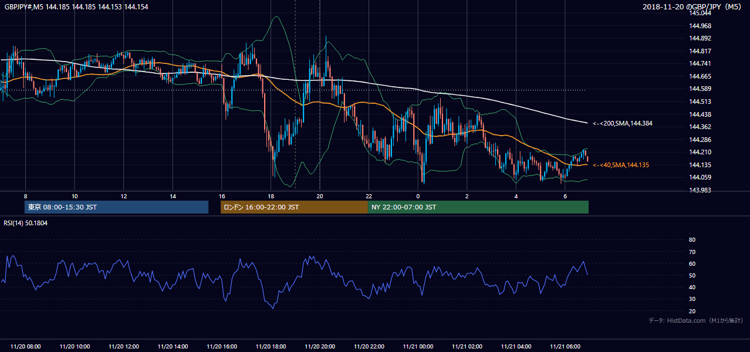Select the 東京 08:00-15:30 JST session bar
Image resolution: width=750 pixels, height=352 pixels.
[x=116, y=207]
